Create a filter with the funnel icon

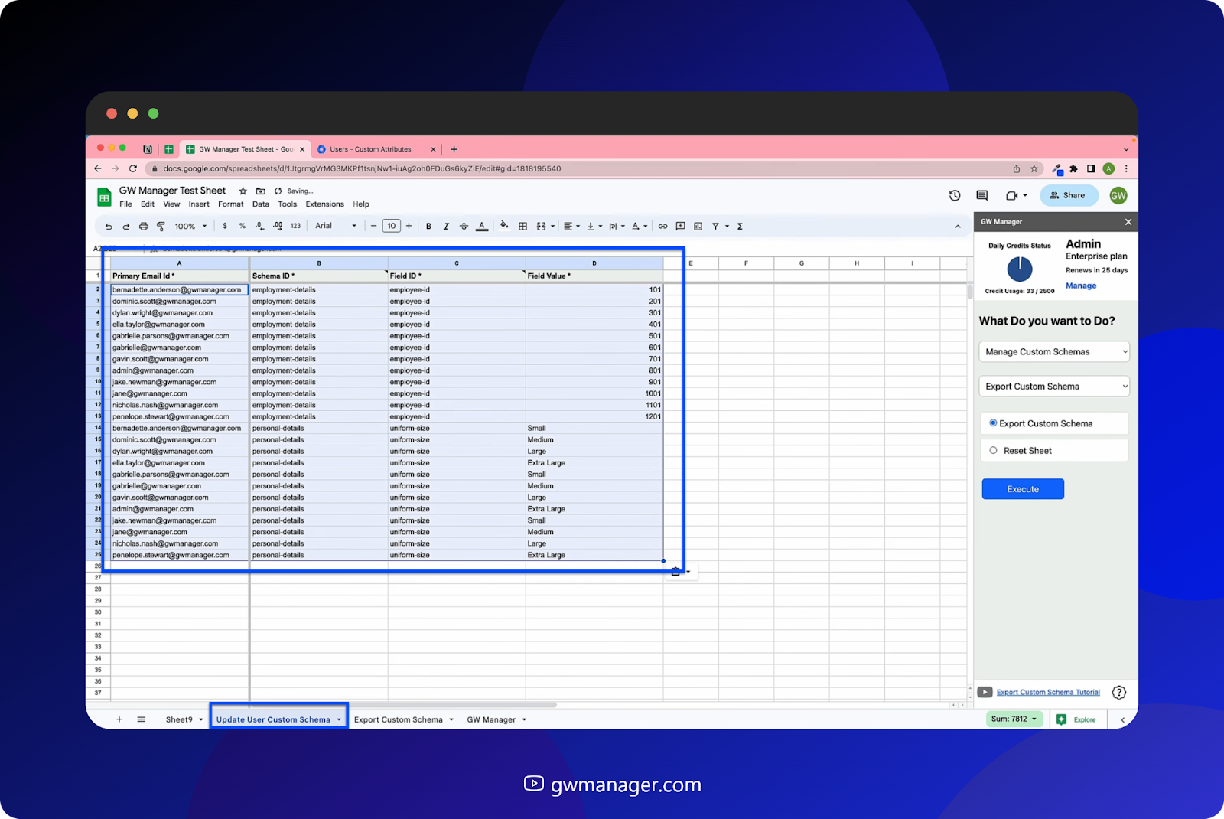coord(715,227)
